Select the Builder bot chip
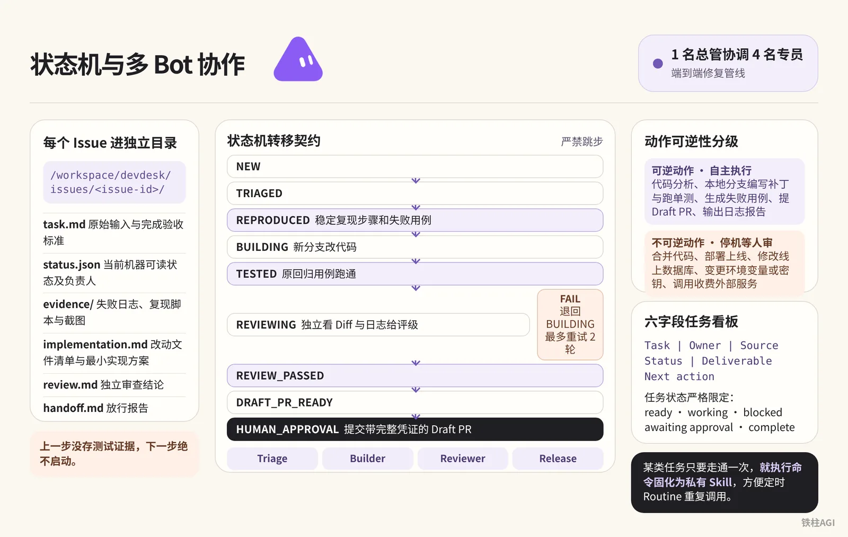 coord(367,459)
